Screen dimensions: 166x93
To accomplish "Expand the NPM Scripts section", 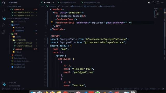I will (15, 86).
